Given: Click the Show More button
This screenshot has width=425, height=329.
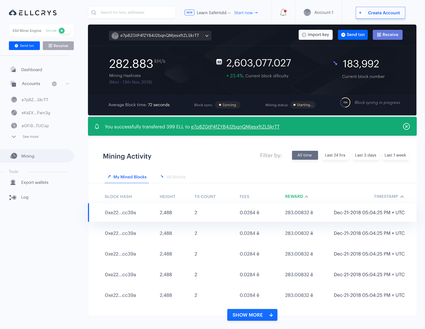Looking at the screenshot, I should [252, 315].
